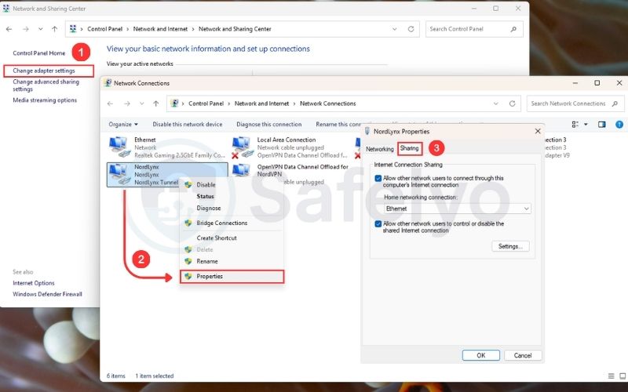Toggle Allow users to control shared connection
This screenshot has width=628, height=392.
click(378, 224)
